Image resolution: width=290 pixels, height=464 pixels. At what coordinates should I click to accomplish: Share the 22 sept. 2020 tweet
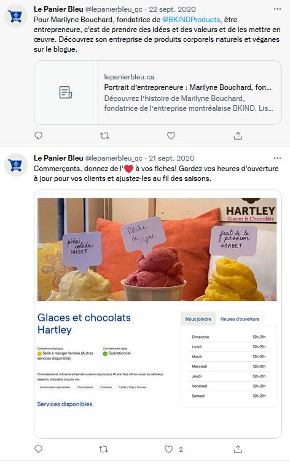click(x=238, y=136)
